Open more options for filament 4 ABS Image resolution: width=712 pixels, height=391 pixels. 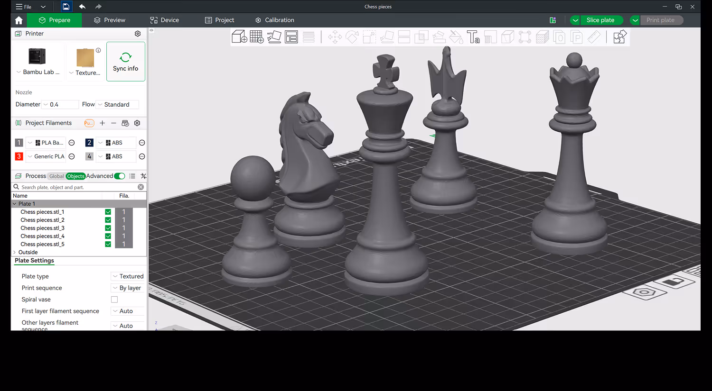[141, 156]
